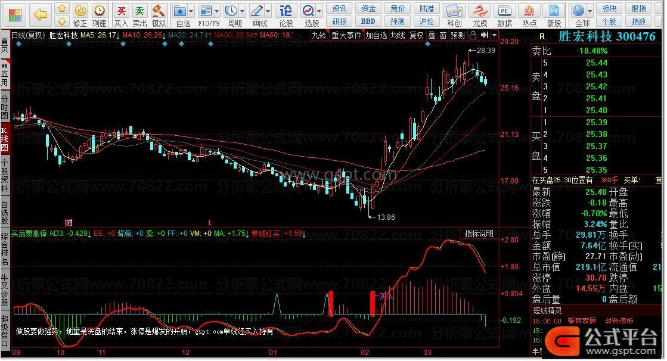Screen dimensions: 667x361
Task: Switch to the 个股资料 sidebar tab
Action: [5, 176]
